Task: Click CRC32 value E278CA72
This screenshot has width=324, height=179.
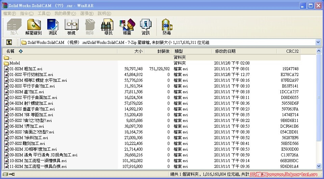Action: (290, 75)
